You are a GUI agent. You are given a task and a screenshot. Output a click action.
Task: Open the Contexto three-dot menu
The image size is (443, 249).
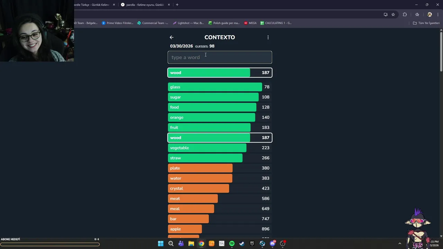268,37
